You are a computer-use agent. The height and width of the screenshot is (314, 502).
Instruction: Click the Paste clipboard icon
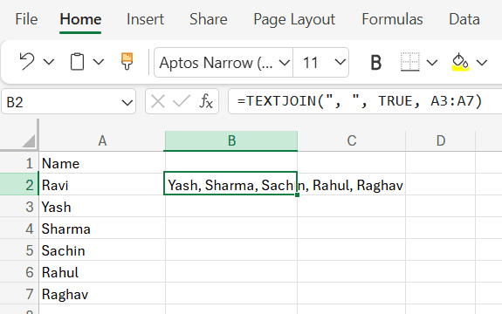77,62
